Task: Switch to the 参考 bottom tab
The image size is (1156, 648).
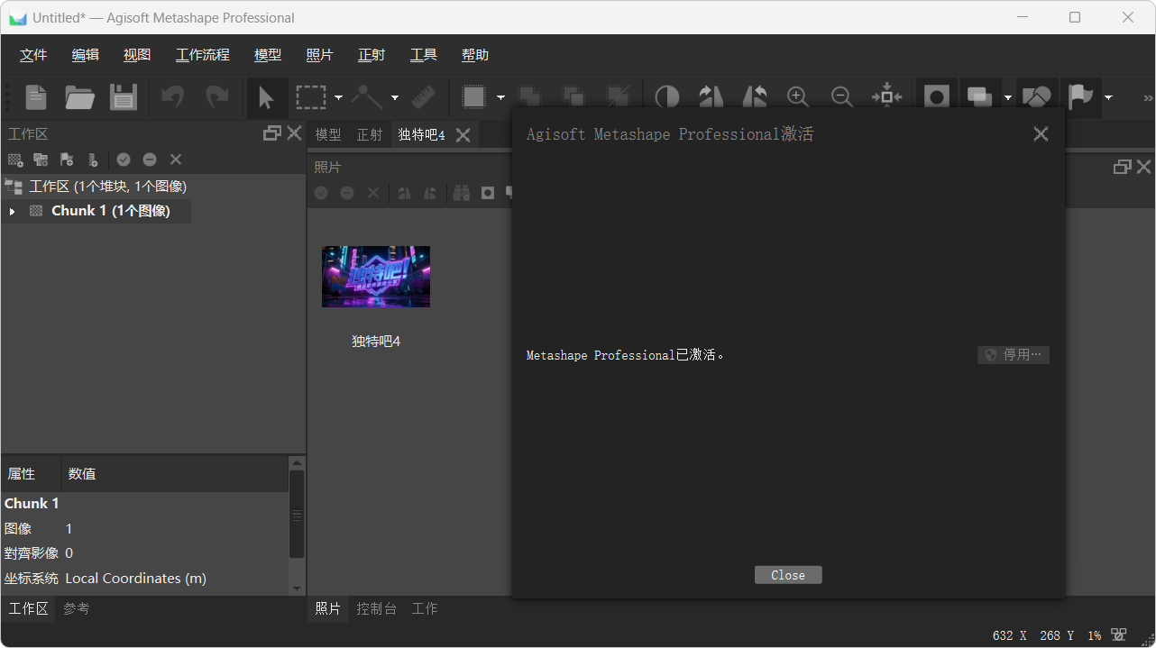Action: click(77, 608)
